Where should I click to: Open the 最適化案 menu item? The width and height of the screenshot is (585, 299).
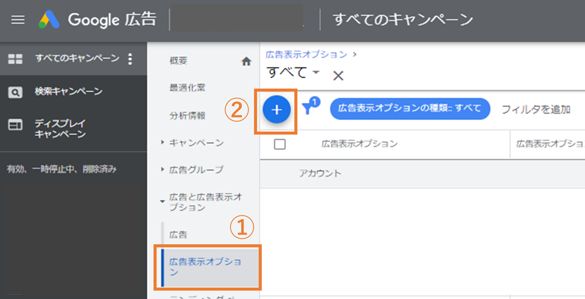click(x=187, y=88)
